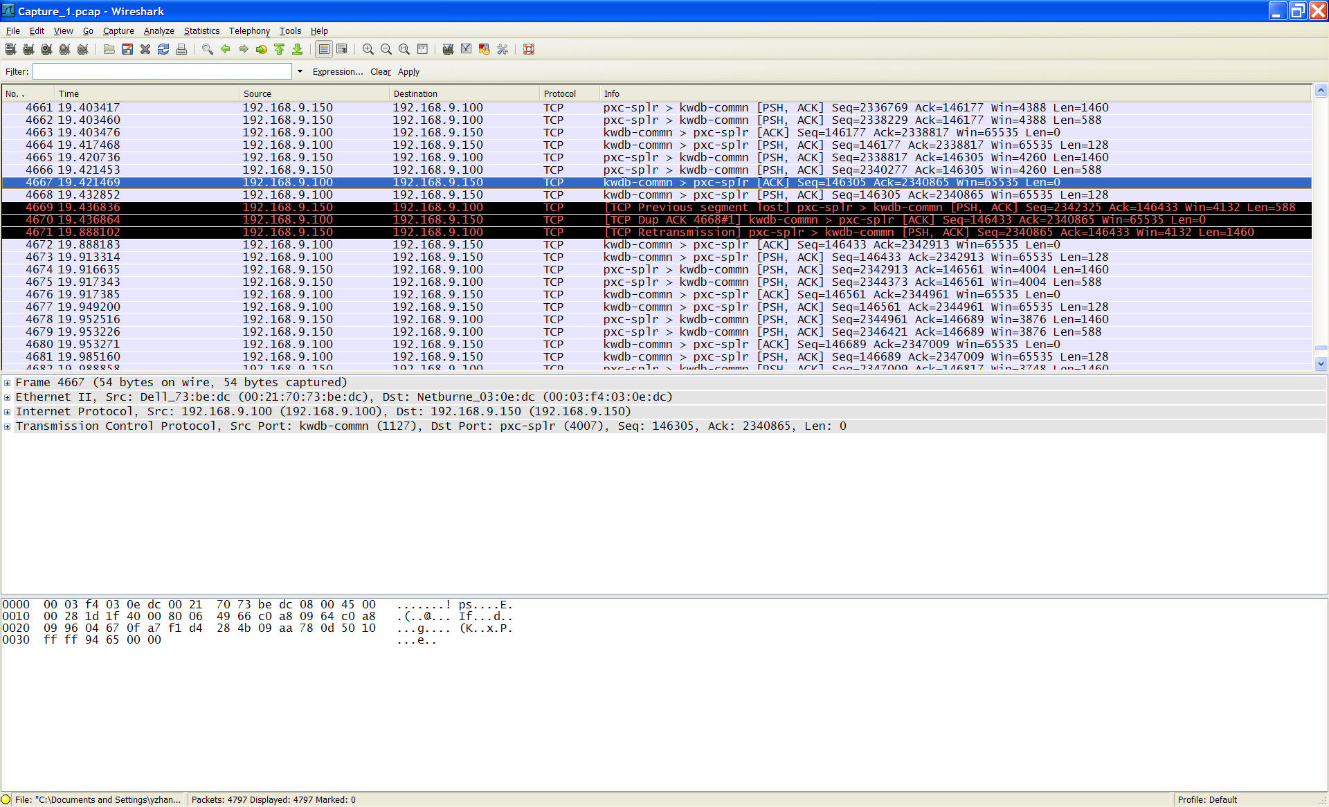
Task: Print packets printer icon
Action: click(181, 49)
